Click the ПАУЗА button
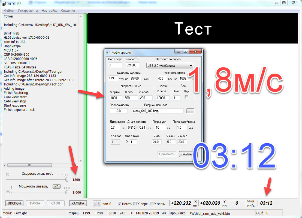 click(35, 203)
